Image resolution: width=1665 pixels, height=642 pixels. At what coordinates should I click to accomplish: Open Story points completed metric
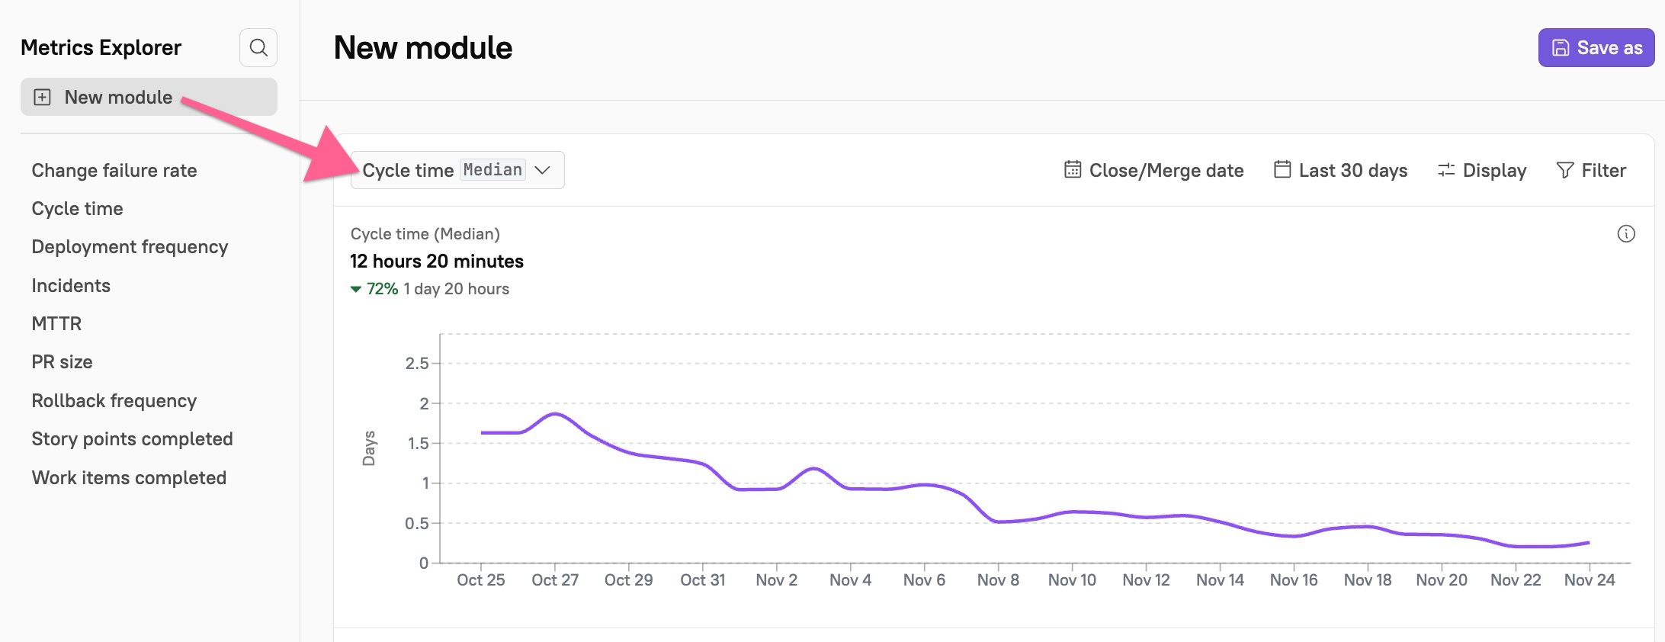pyautogui.click(x=132, y=439)
